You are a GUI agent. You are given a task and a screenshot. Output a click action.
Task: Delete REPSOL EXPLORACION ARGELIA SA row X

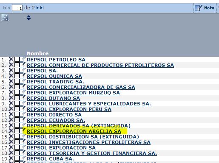click(x=11, y=131)
